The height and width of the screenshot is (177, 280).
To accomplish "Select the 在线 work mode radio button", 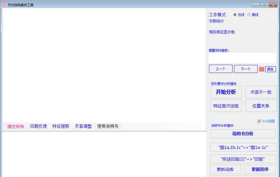I will [x=235, y=14].
